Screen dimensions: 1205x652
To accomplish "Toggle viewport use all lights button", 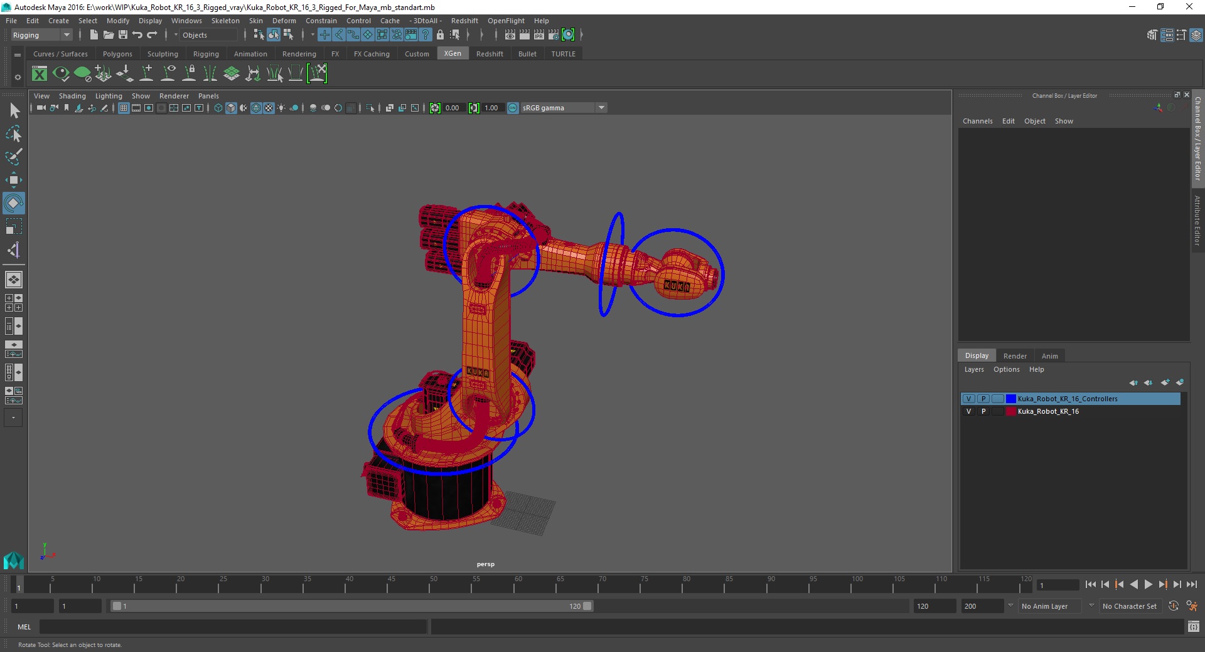I will tap(281, 108).
